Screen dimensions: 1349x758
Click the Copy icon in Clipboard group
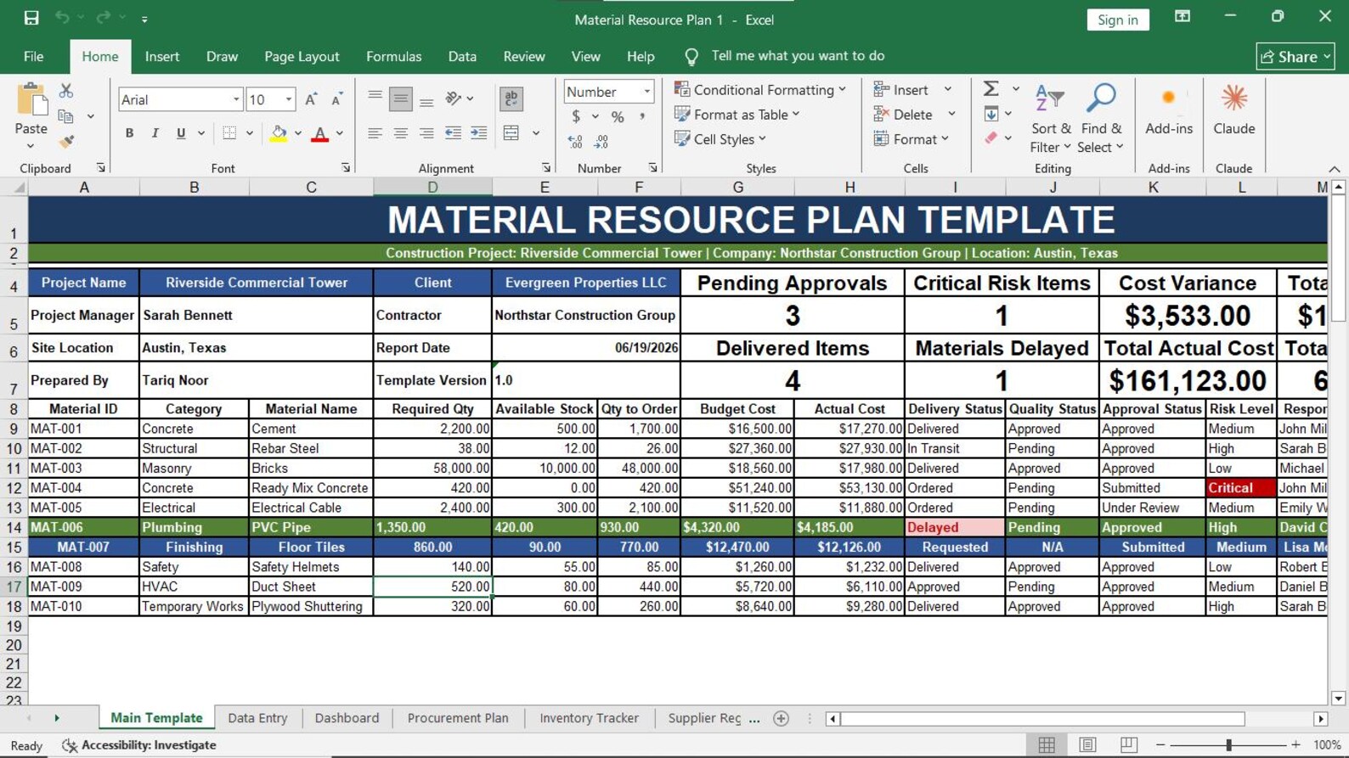[x=66, y=116]
